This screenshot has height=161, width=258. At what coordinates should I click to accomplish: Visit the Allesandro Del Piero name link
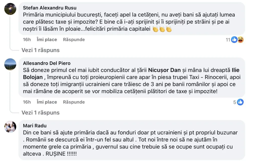click(x=47, y=63)
